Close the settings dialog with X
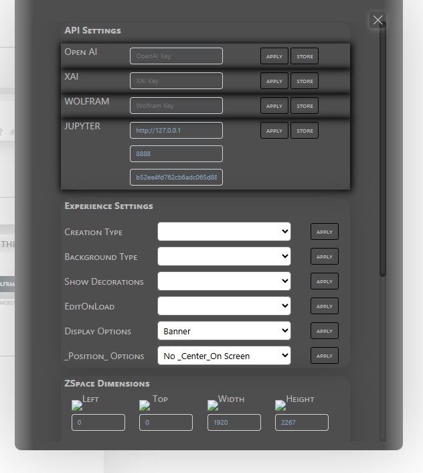The height and width of the screenshot is (473, 423). [377, 20]
